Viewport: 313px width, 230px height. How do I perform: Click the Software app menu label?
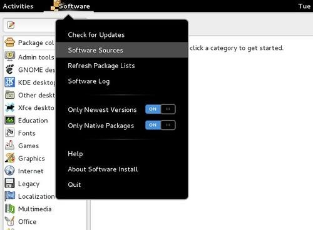pos(74,6)
